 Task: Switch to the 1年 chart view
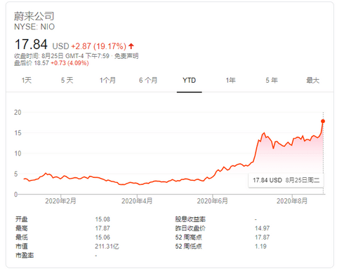point(230,81)
